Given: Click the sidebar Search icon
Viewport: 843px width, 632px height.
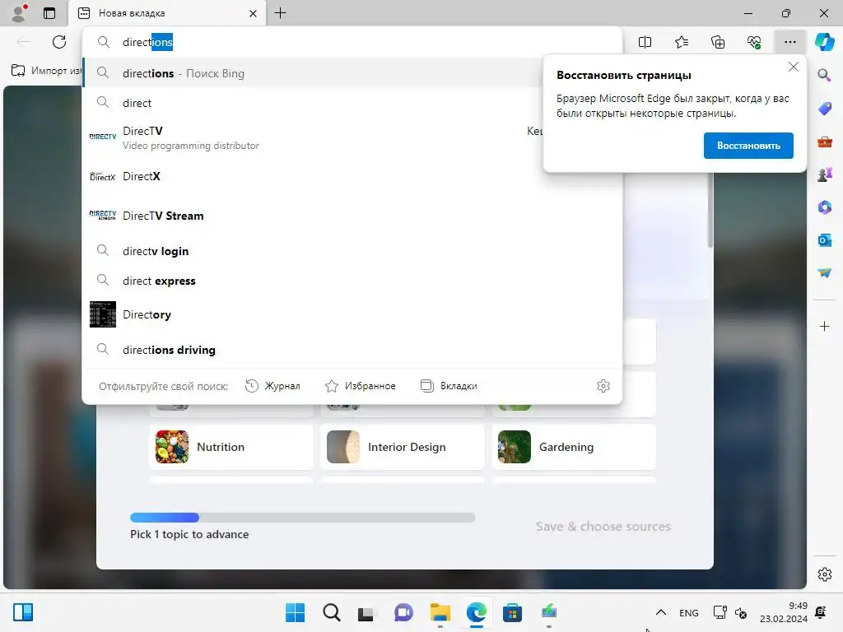Looking at the screenshot, I should pyautogui.click(x=824, y=75).
